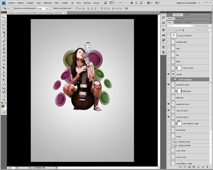Click the delete layer trash icon
Viewport: 213px width, 170px height.
coord(207,167)
